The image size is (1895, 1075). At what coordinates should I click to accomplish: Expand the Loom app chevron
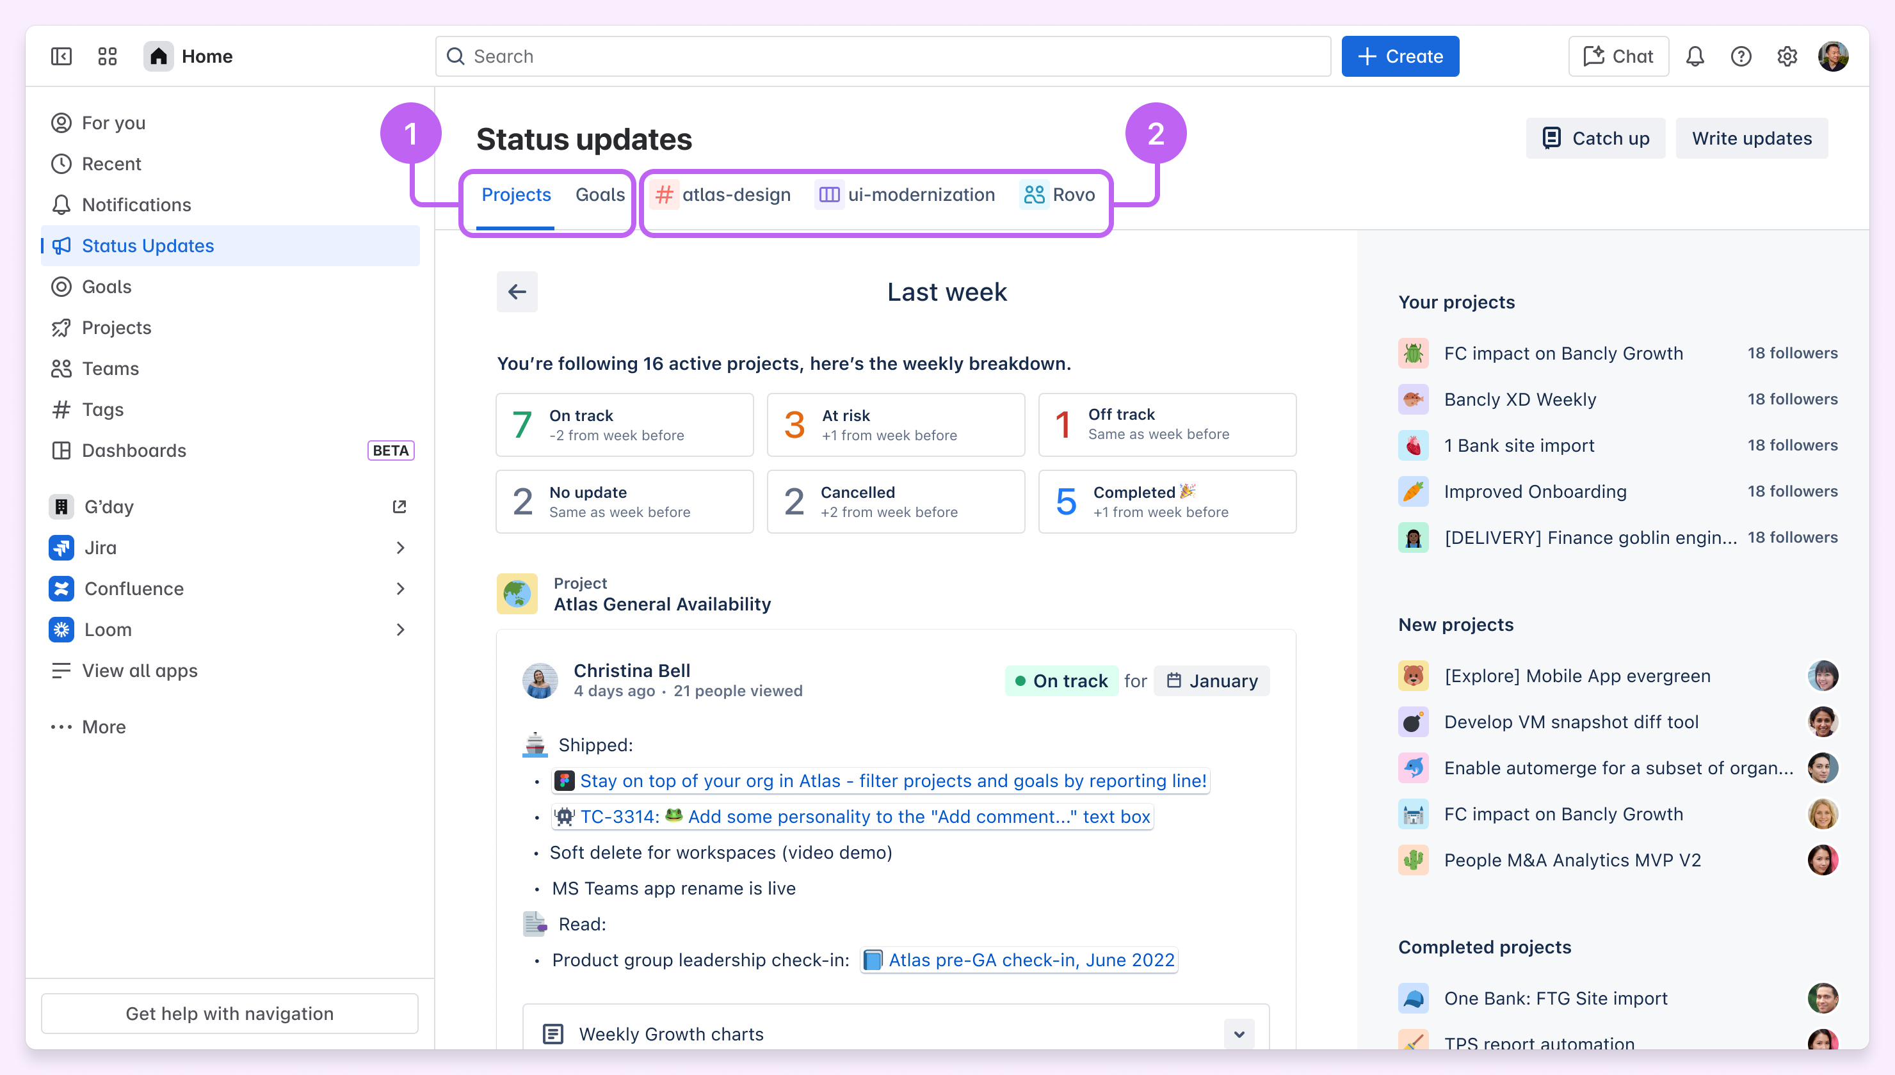pyautogui.click(x=400, y=630)
